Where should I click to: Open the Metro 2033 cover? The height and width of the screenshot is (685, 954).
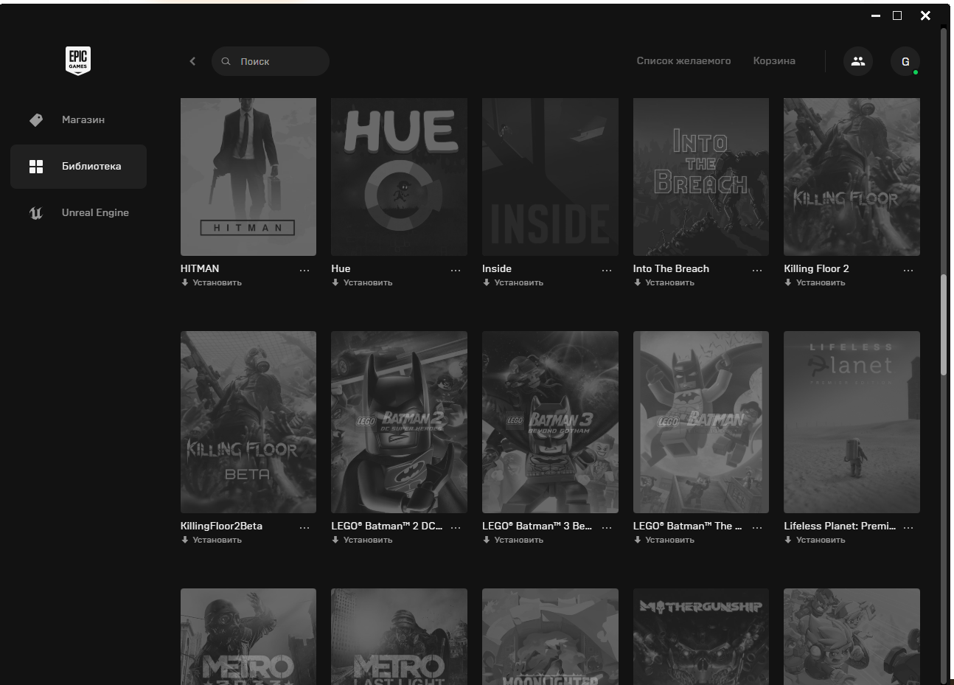[x=248, y=636]
